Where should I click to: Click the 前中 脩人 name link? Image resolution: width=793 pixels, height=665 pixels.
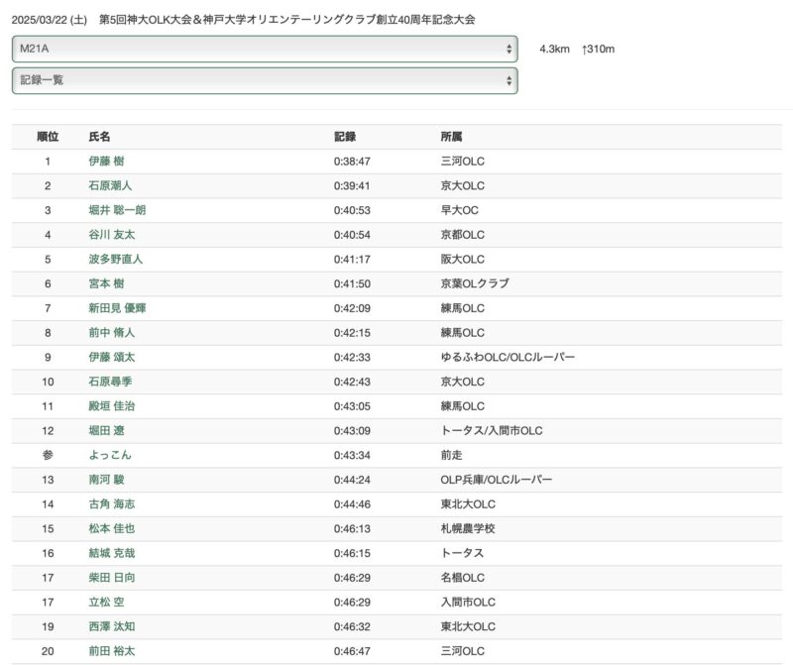pyautogui.click(x=111, y=333)
